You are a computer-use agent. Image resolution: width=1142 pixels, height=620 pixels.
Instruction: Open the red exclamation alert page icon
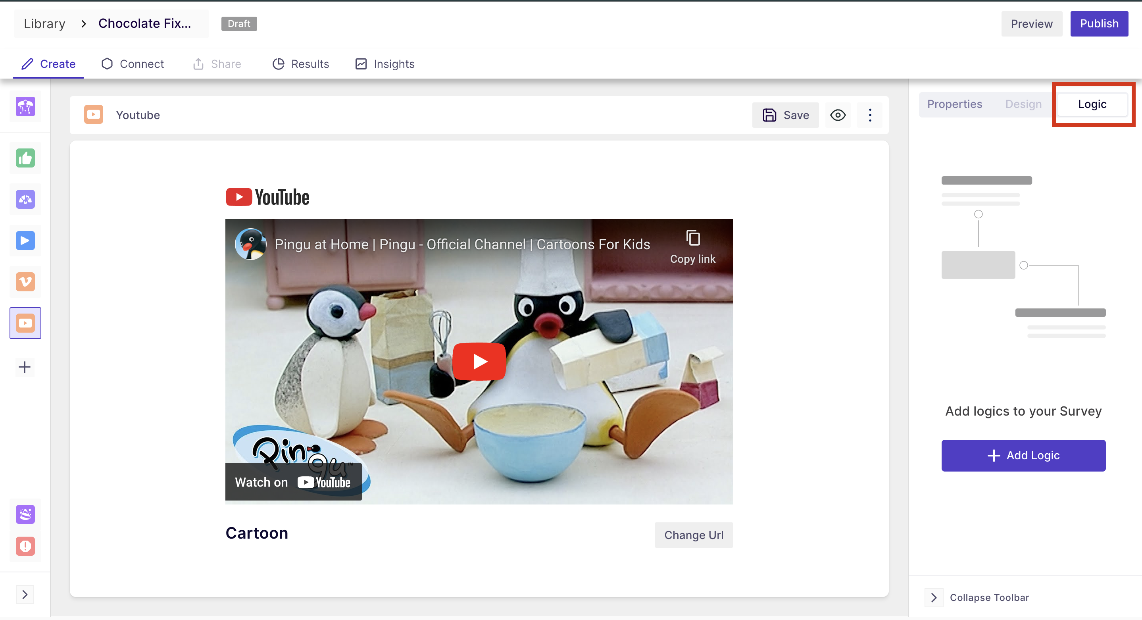click(25, 546)
